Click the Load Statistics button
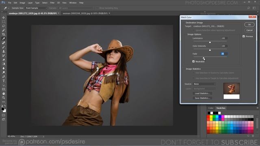The height and width of the screenshot is (146, 260). coord(202,93)
